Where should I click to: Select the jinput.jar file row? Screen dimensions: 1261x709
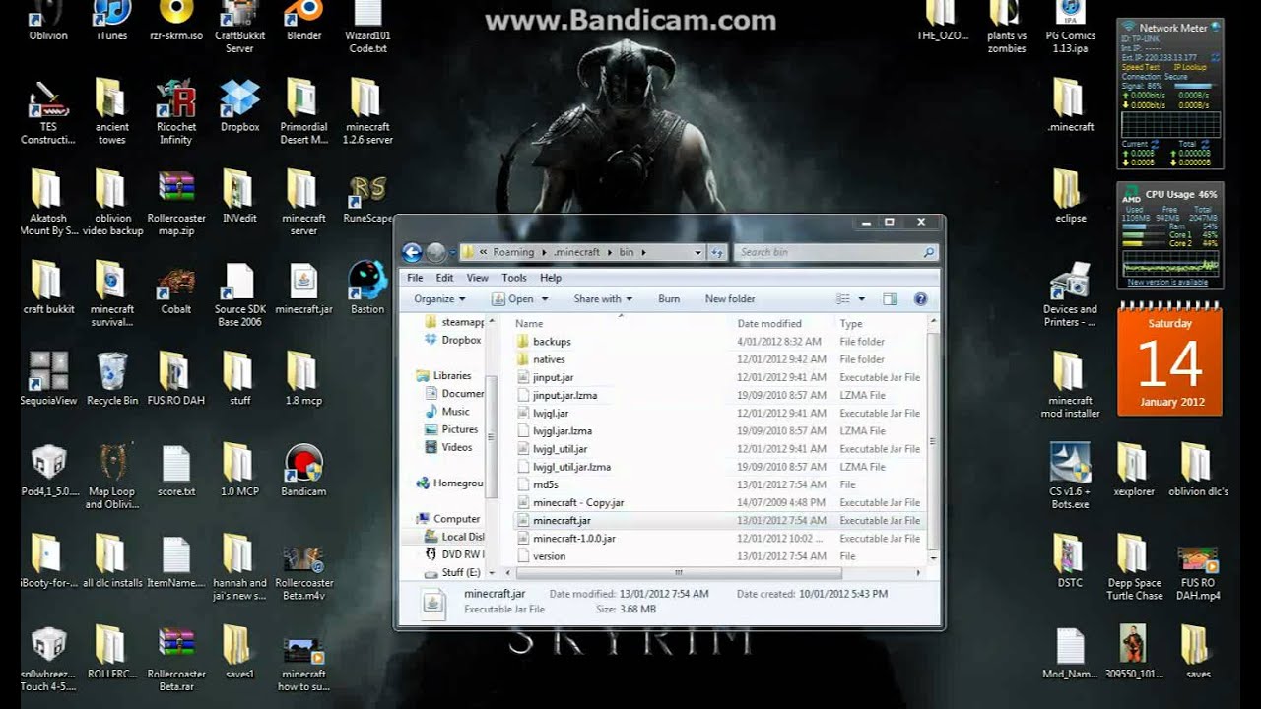click(718, 377)
